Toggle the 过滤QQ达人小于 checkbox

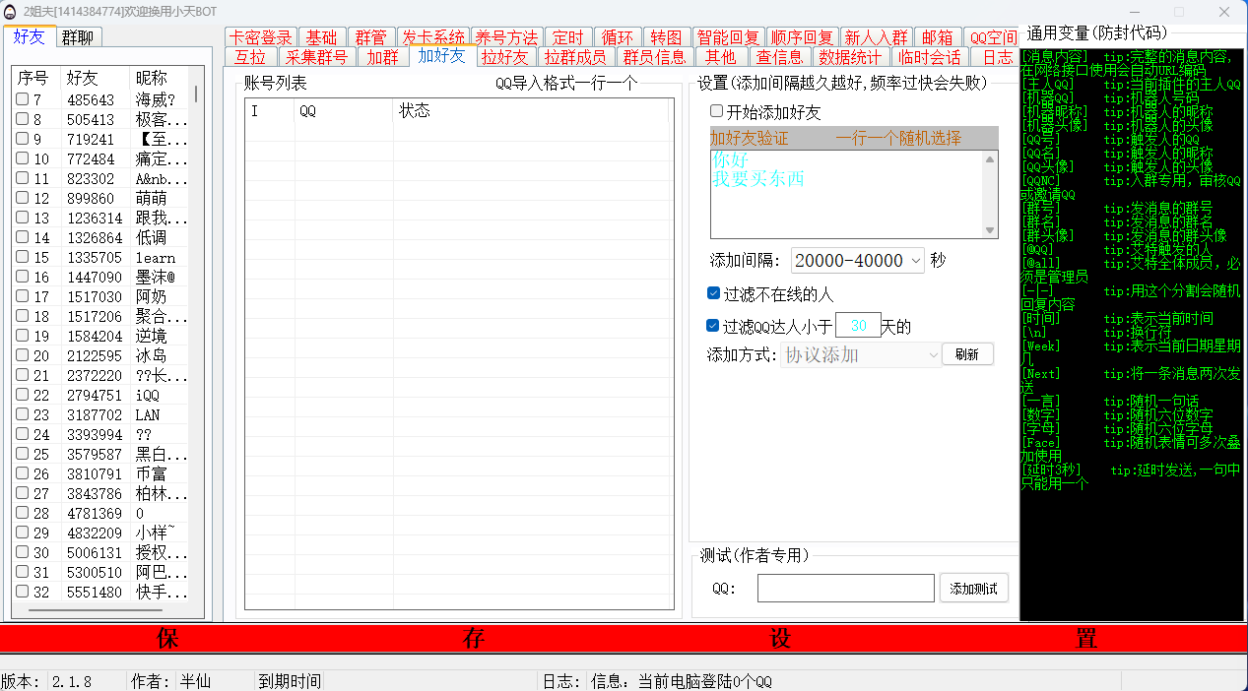[x=714, y=326]
